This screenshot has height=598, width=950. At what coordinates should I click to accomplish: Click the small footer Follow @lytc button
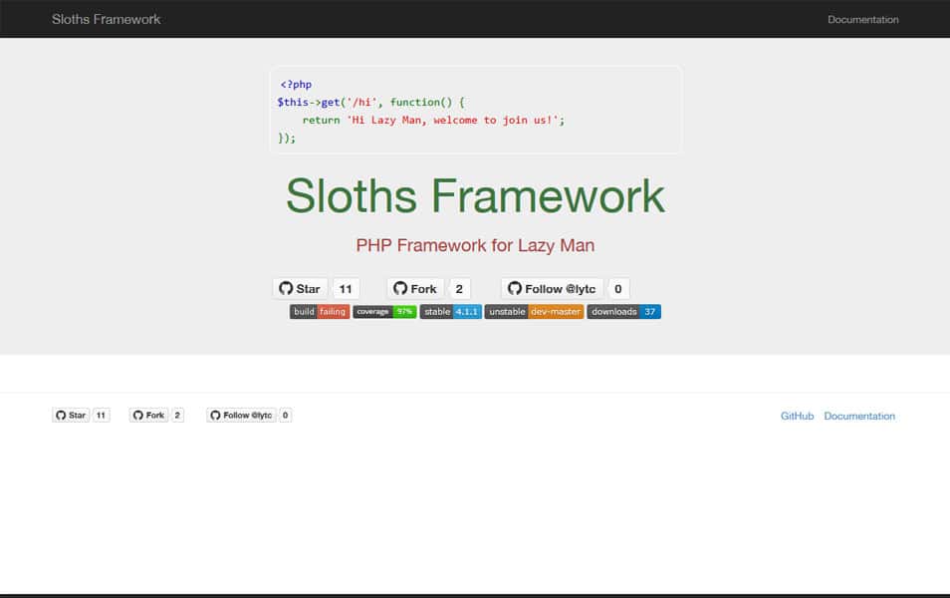tap(241, 416)
